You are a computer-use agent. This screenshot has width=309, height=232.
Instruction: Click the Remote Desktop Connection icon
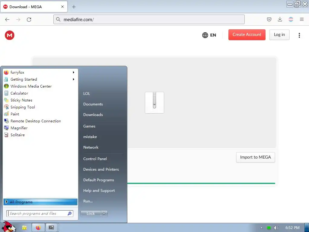tap(6, 121)
